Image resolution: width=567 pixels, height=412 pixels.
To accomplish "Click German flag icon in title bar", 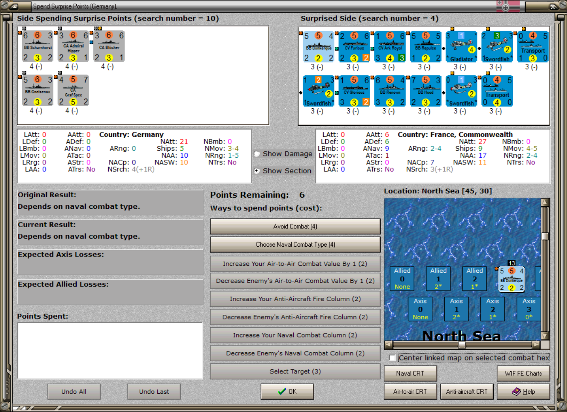I will coord(508,6).
